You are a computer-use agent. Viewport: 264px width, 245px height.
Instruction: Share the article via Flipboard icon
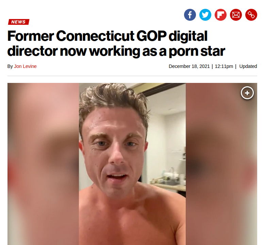[220, 15]
